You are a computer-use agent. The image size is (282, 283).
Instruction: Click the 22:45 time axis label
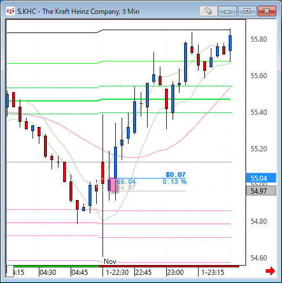click(x=144, y=273)
